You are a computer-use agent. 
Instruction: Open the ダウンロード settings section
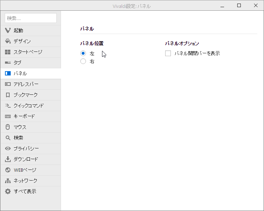pyautogui.click(x=31, y=159)
